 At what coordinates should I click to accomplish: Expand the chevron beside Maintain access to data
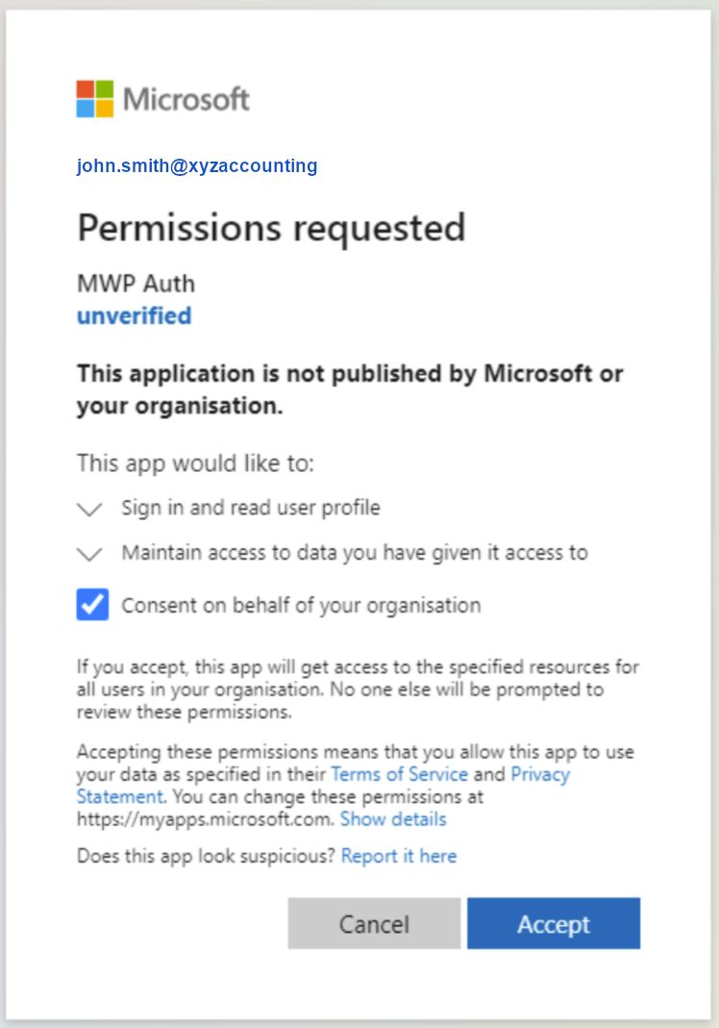coord(89,554)
